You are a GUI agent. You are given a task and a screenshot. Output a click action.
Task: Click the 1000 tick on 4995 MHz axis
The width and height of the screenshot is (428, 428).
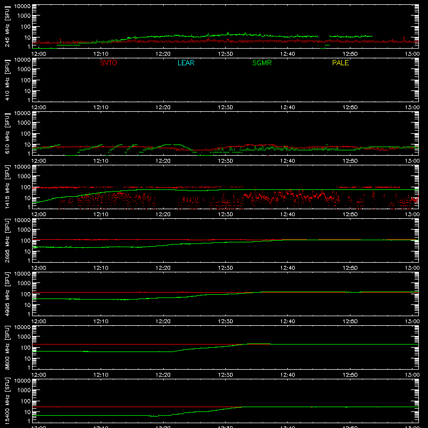coord(24,284)
